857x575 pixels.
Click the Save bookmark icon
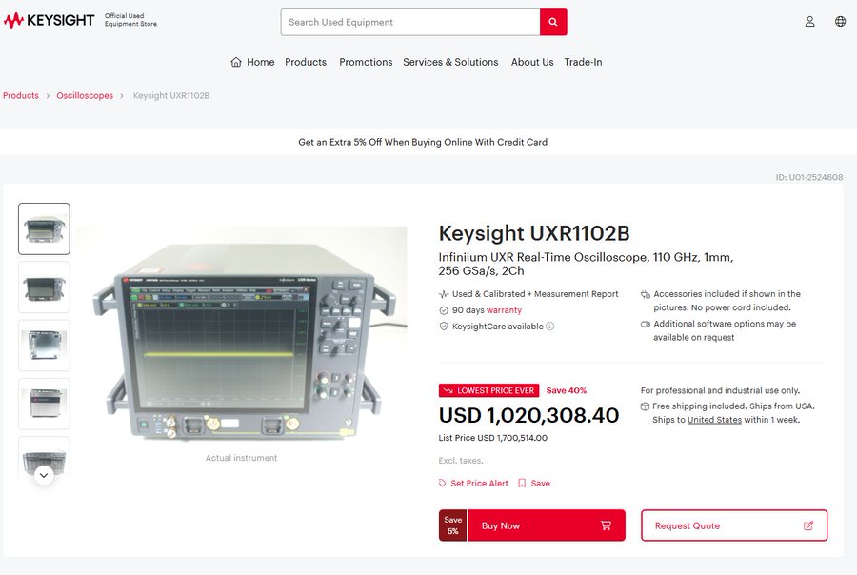tap(522, 484)
